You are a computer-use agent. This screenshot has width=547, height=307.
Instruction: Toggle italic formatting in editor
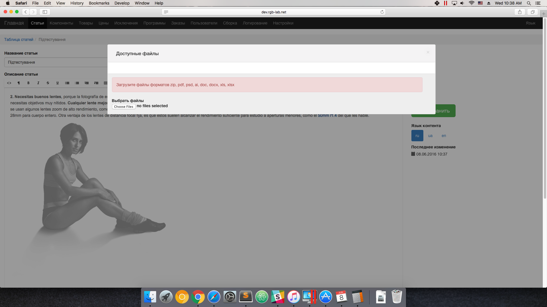click(38, 83)
